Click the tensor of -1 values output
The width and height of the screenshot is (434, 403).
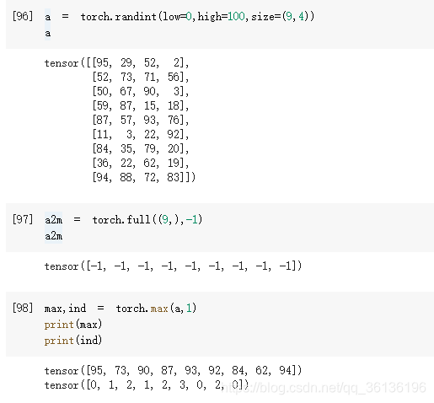[173, 266]
